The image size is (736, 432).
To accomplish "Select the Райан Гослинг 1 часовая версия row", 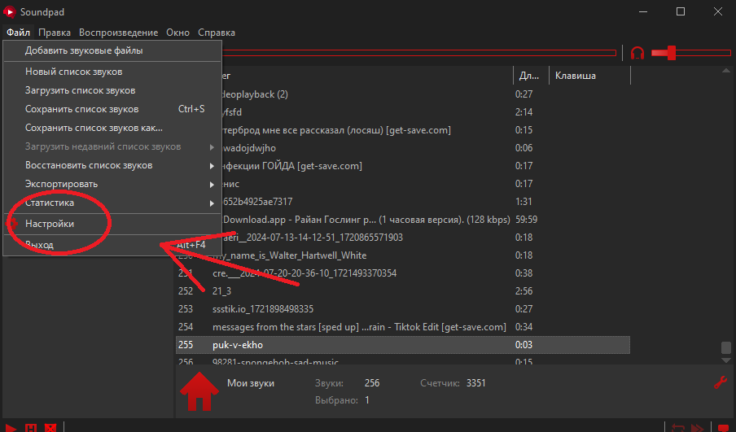I will pyautogui.click(x=426, y=220).
